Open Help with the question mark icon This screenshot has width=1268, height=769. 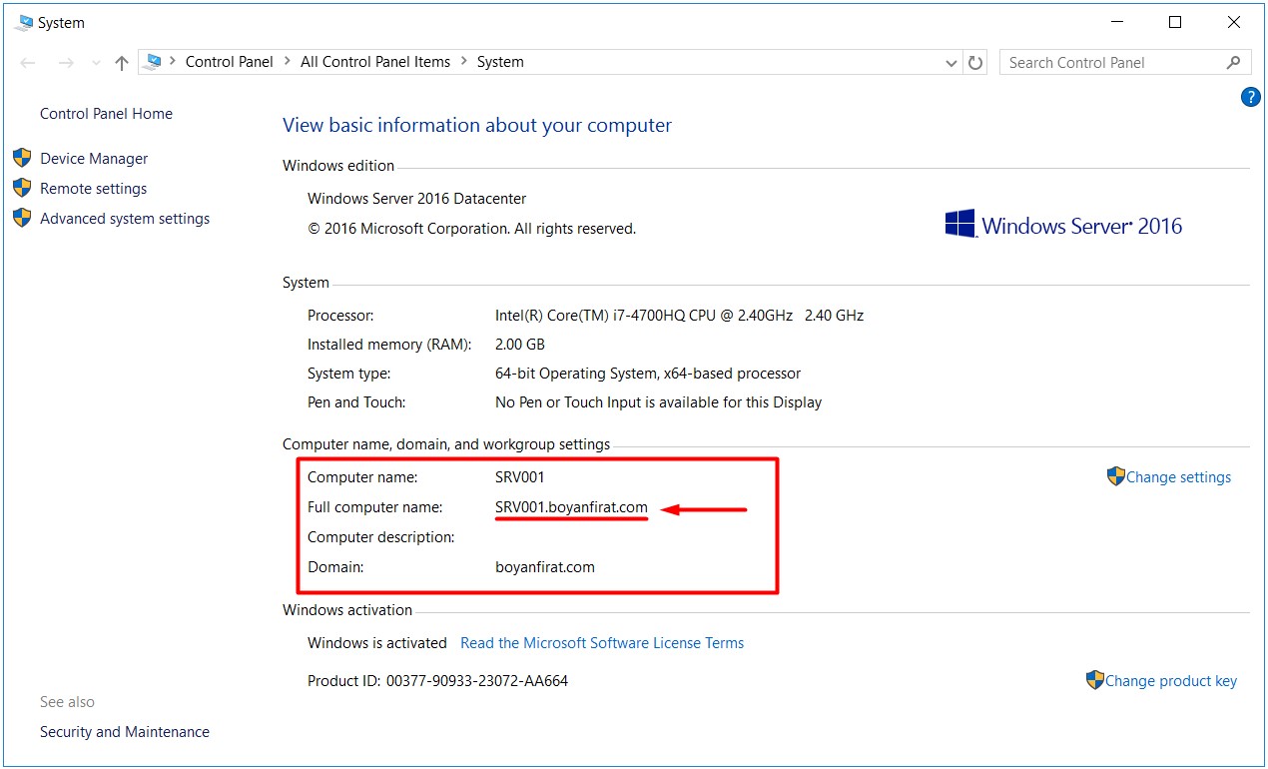tap(1250, 97)
